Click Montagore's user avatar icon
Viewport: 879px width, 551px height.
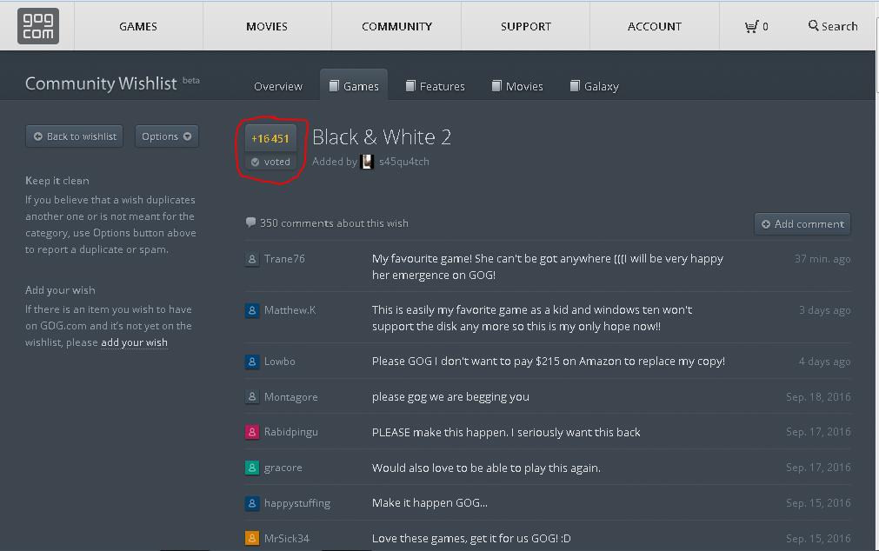[252, 397]
